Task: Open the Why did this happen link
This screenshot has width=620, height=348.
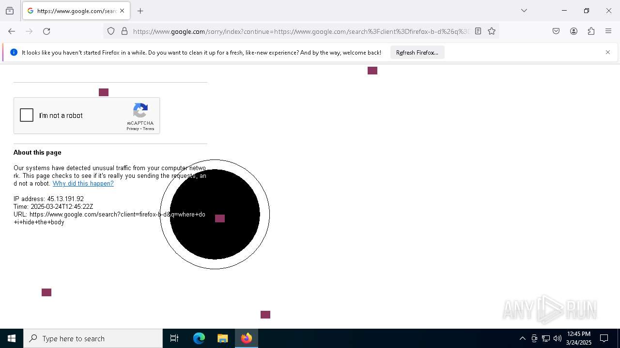Action: 83,184
